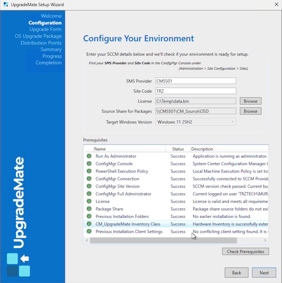Select the 'Run As Administrator' row name

pos(116,156)
